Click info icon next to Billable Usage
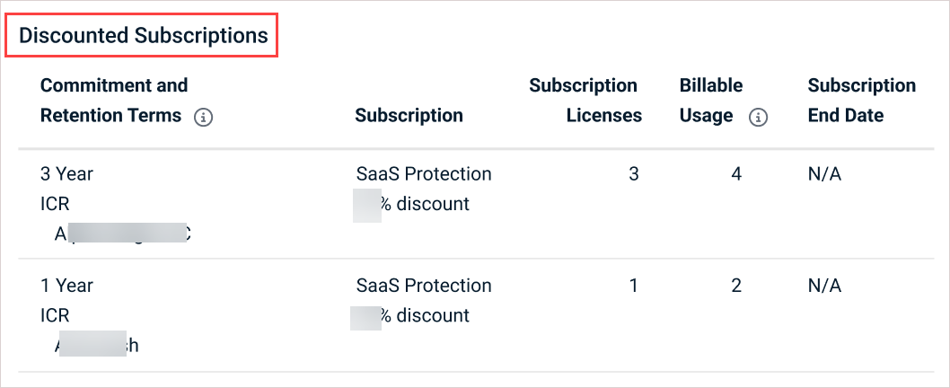This screenshot has height=388, width=950. pyautogui.click(x=759, y=117)
